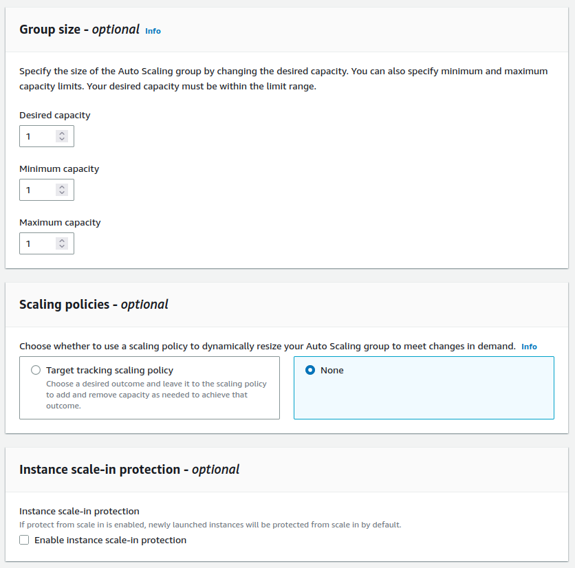Viewport: 575px width, 568px height.
Task: Choose the None scaling policy radio button
Action: click(x=310, y=370)
